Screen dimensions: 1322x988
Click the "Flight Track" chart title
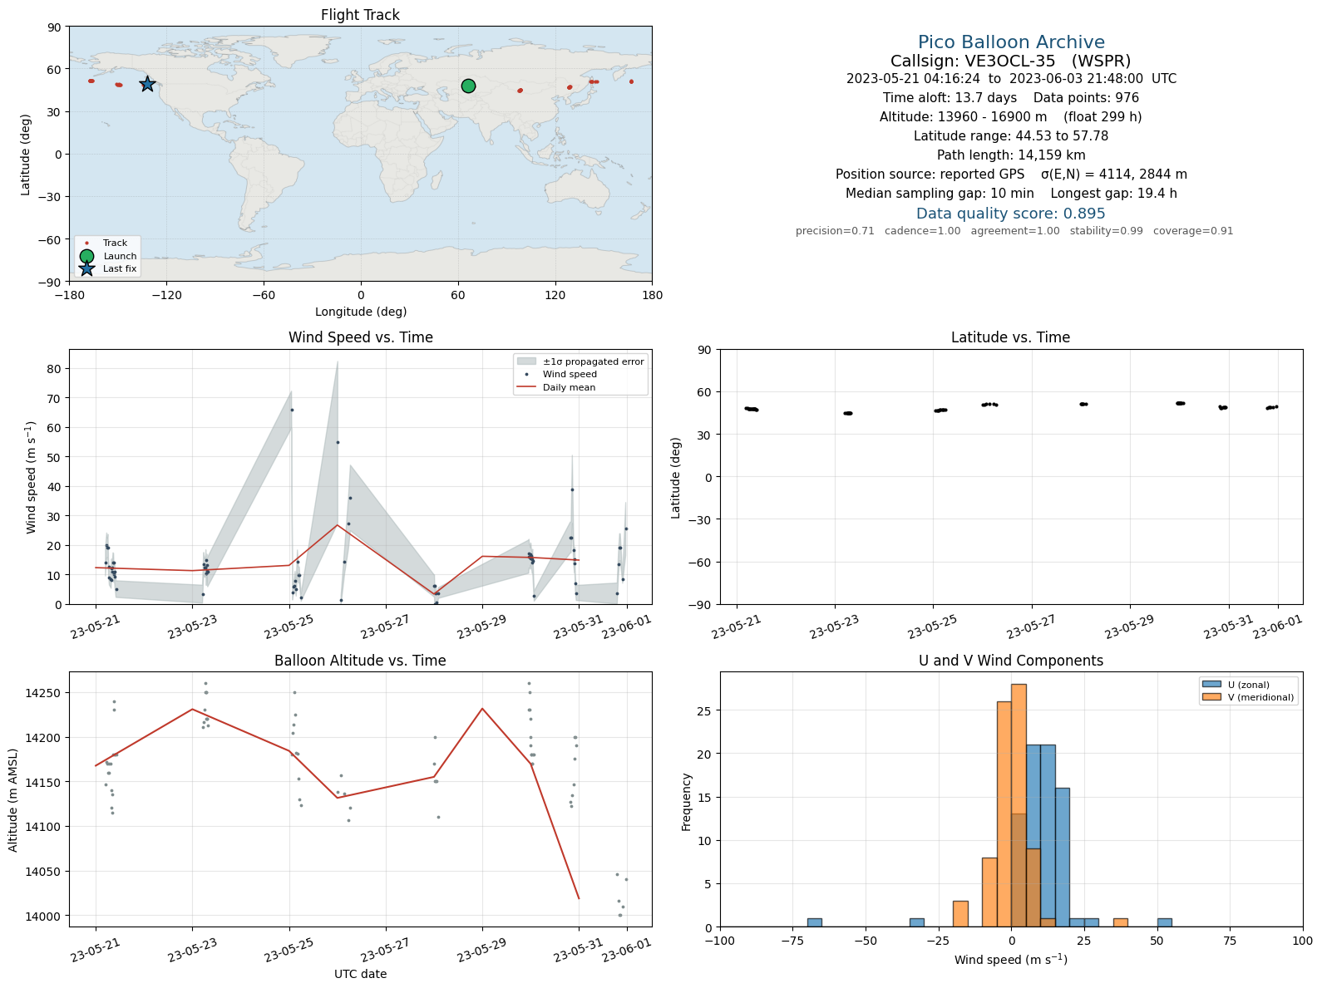pyautogui.click(x=360, y=15)
